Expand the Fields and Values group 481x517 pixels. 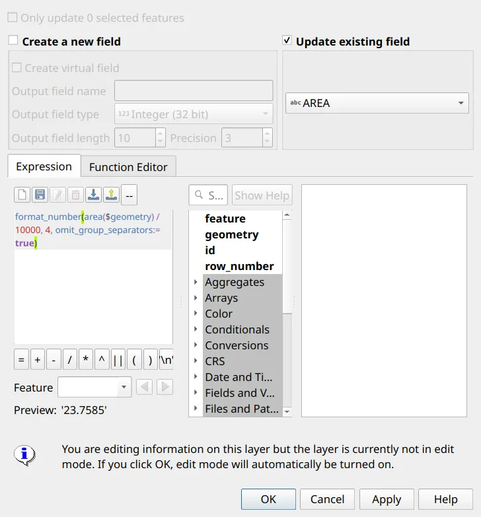196,392
